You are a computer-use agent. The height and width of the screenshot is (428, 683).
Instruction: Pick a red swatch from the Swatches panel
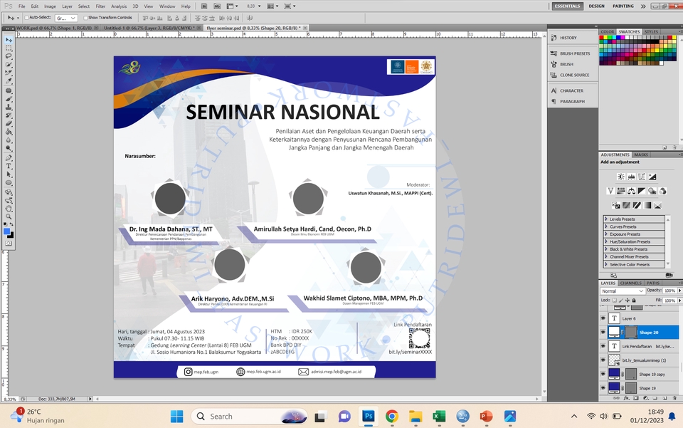[602, 38]
